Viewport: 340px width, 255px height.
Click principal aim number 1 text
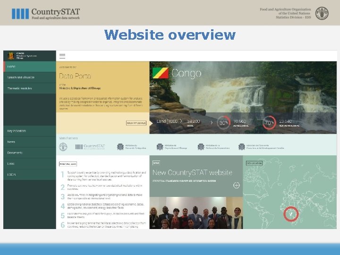point(106,176)
